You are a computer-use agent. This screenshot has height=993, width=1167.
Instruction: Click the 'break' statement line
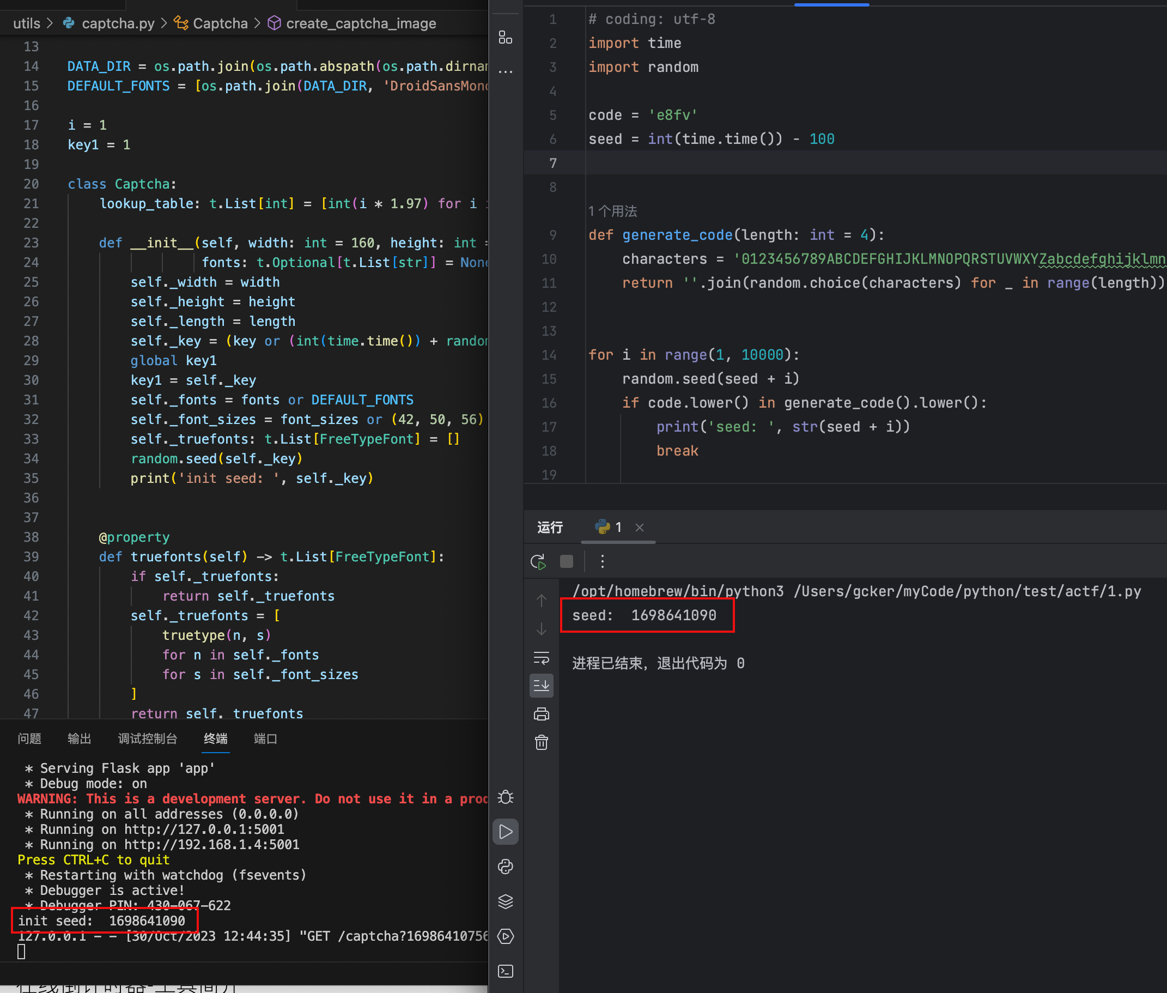(x=677, y=451)
